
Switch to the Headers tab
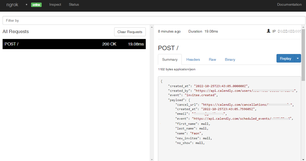tap(193, 59)
